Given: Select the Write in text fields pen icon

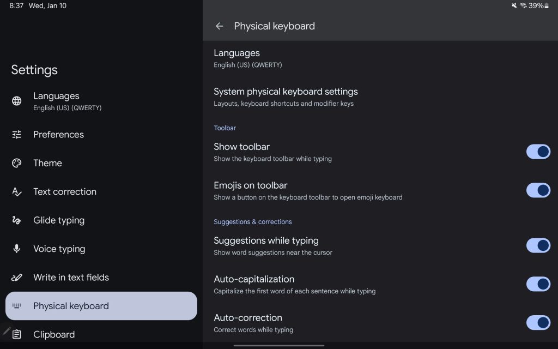Looking at the screenshot, I should click(16, 277).
